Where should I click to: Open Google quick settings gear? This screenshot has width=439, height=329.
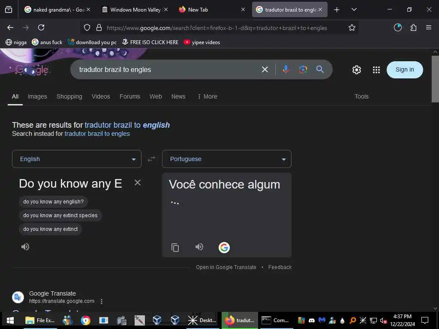(356, 70)
